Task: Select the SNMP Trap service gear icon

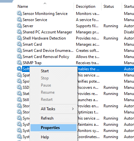Action: coord(19,63)
